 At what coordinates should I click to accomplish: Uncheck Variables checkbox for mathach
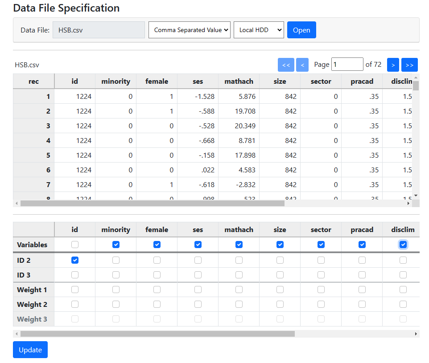point(239,245)
